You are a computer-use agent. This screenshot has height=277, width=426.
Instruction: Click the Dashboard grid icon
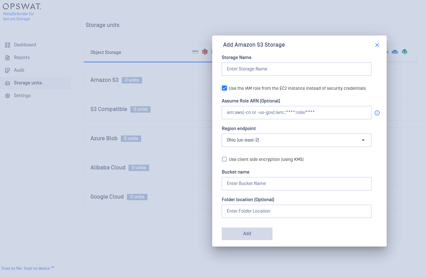8,45
